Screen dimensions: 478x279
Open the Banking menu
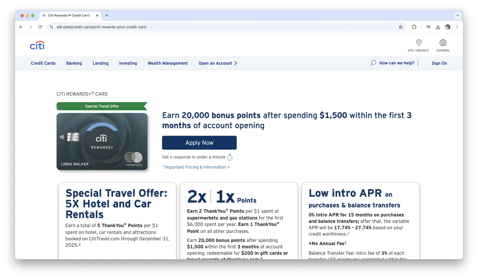74,63
